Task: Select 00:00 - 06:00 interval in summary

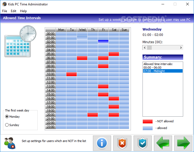Action: 163,67
